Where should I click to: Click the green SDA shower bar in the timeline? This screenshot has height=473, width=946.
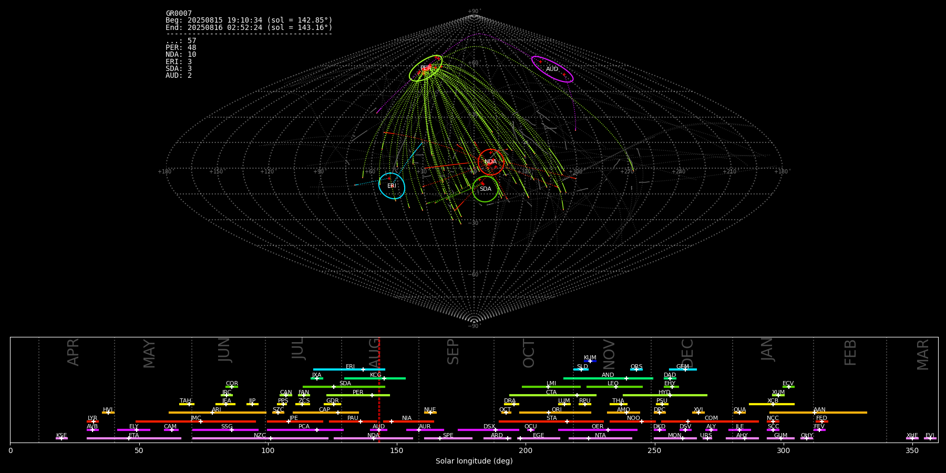click(344, 387)
